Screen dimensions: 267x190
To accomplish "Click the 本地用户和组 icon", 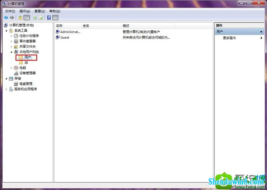I will 16,52.
